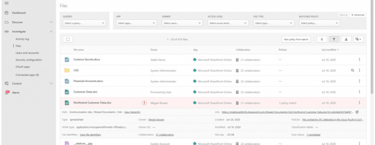Click the Control sliders icon

pyautogui.click(x=7, y=83)
